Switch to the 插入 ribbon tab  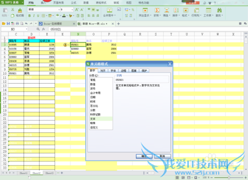[43, 2]
